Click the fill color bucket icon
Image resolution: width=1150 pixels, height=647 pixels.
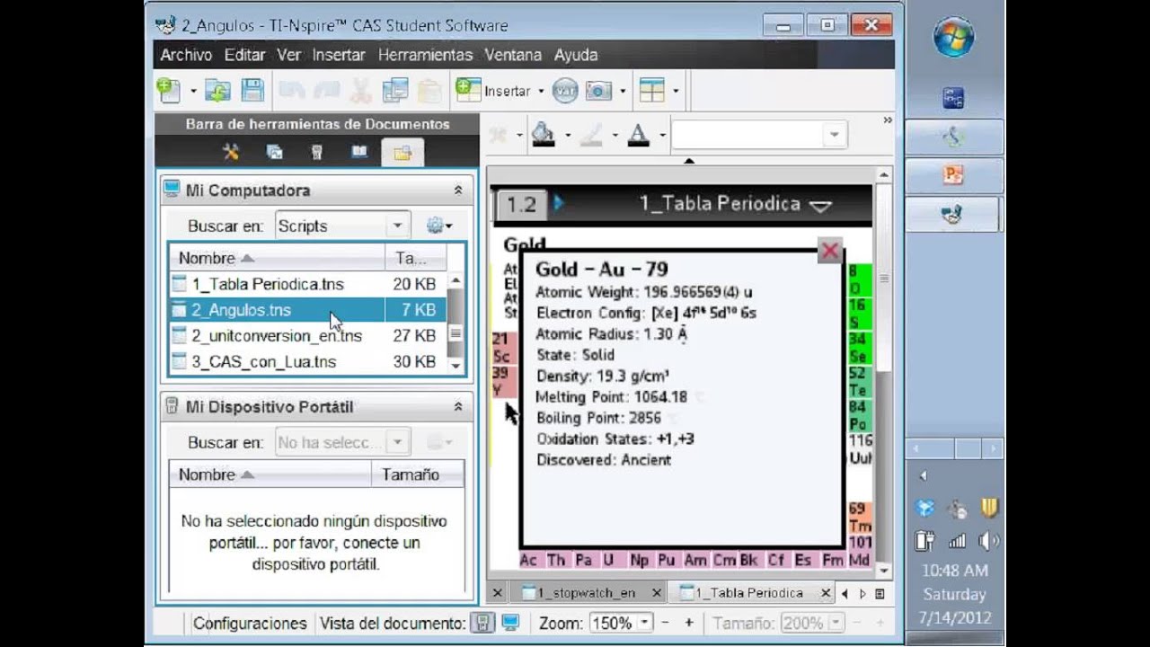543,135
